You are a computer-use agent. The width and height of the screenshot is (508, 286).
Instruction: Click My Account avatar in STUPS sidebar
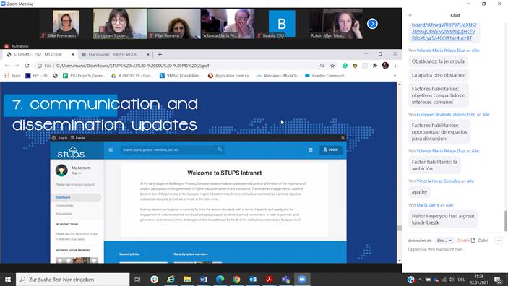[x=61, y=170]
